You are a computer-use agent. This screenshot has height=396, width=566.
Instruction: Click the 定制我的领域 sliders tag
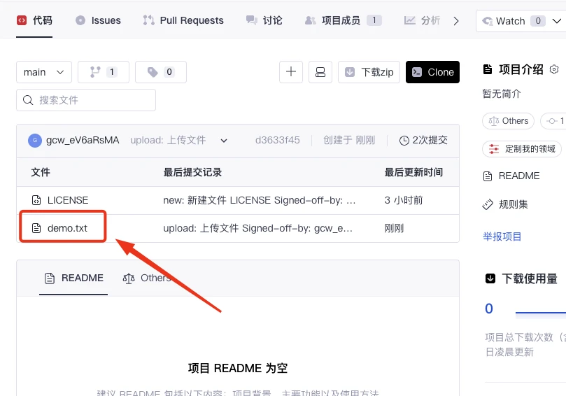522,149
